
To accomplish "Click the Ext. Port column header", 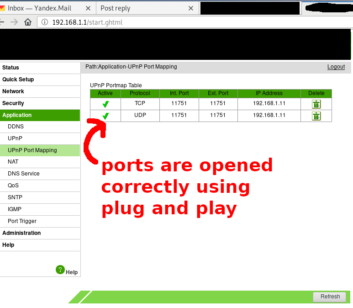I will [218, 94].
